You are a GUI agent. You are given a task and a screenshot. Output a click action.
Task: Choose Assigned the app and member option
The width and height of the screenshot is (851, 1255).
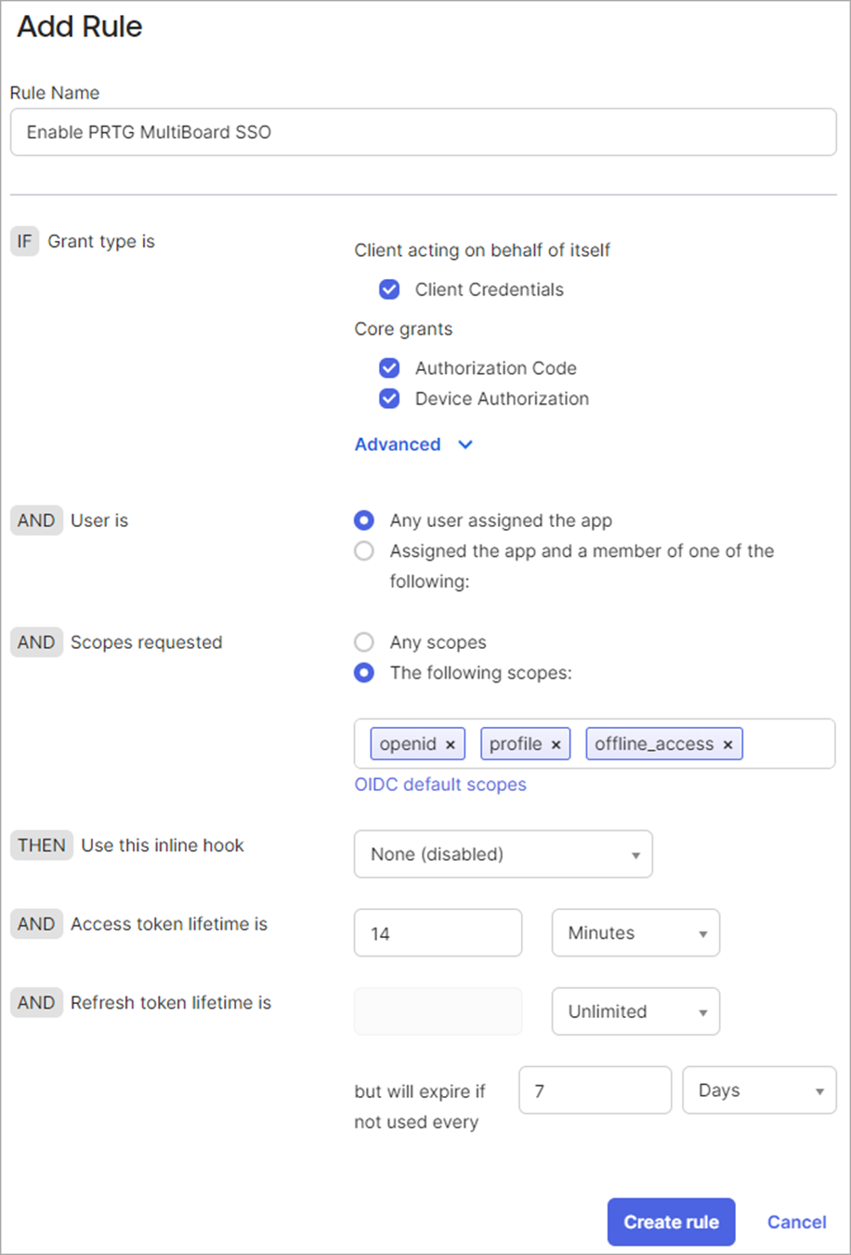pos(364,551)
